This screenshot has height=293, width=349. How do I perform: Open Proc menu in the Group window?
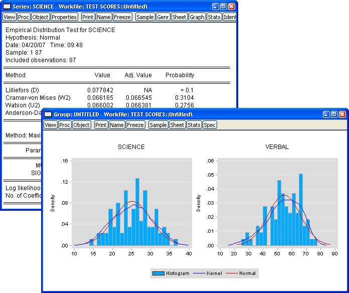pyautogui.click(x=65, y=125)
